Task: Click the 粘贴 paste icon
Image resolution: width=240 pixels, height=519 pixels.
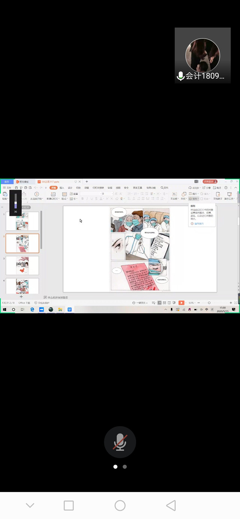Action: click(x=5, y=194)
